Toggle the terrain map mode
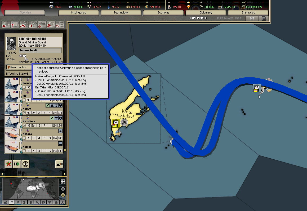The height and width of the screenshot is (211, 307). (5, 202)
